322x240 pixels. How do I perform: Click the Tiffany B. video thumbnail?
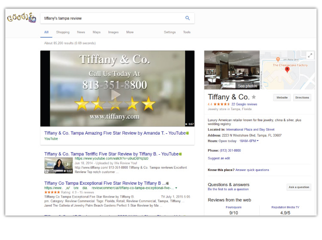(58, 165)
